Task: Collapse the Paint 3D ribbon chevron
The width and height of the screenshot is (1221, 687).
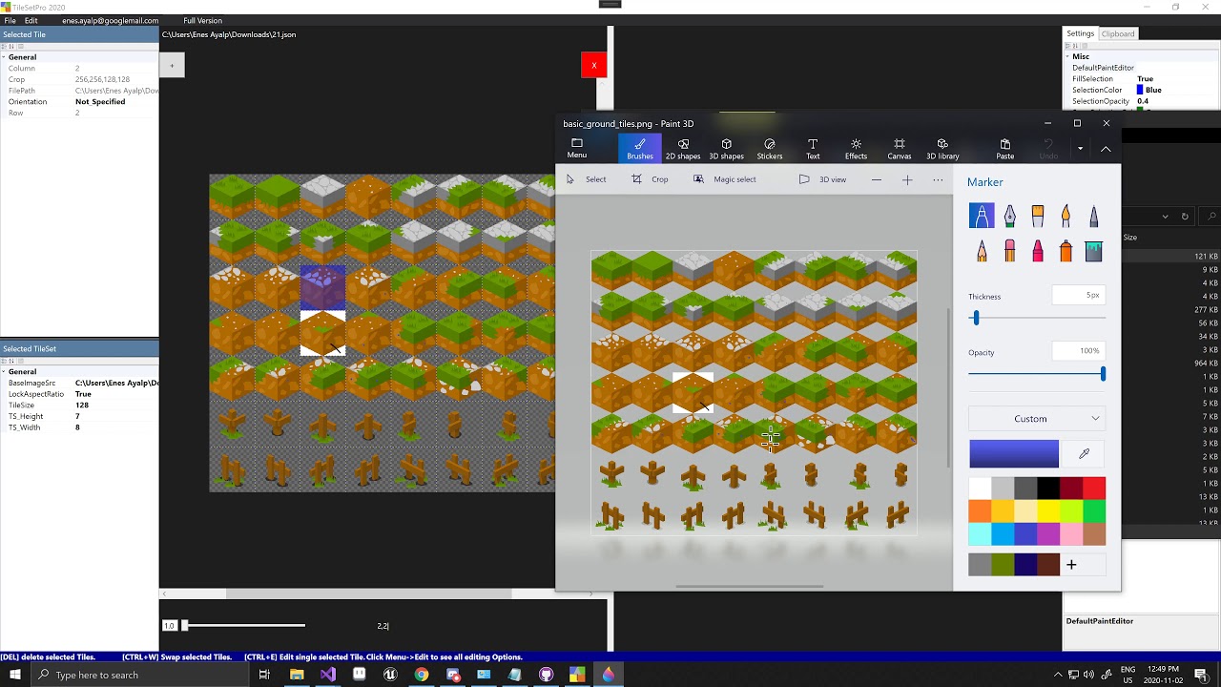Action: [x=1106, y=148]
